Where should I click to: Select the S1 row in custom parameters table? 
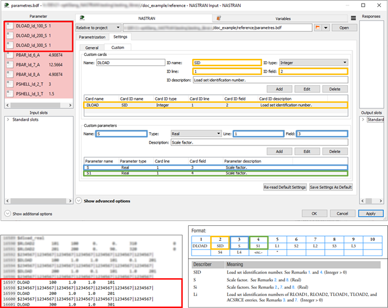[215, 173]
